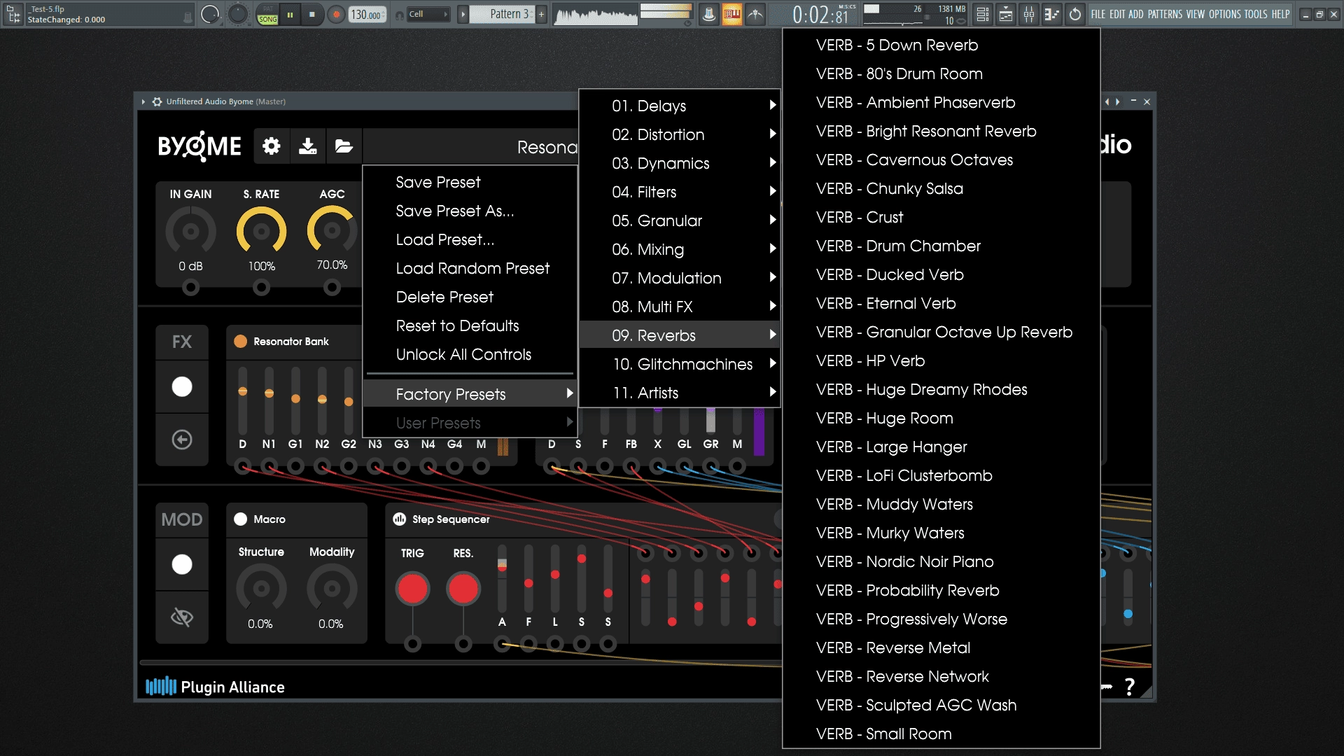Viewport: 1344px width, 756px height.
Task: Toggle Resonator Bank orange power dot
Action: coord(240,341)
